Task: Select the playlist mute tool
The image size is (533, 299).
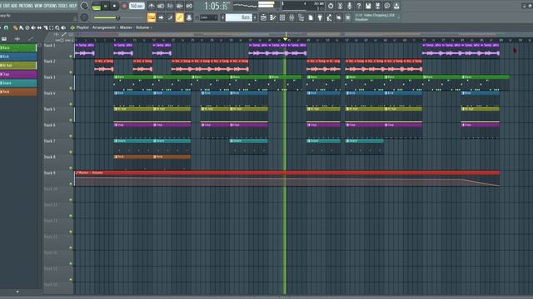Action: tap(33, 27)
